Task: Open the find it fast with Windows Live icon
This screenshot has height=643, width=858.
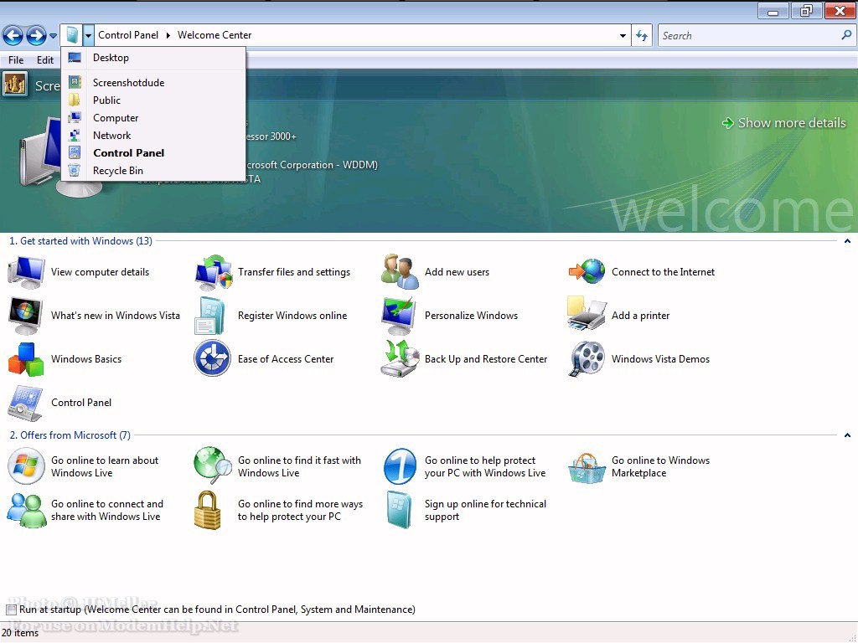Action: click(x=213, y=466)
